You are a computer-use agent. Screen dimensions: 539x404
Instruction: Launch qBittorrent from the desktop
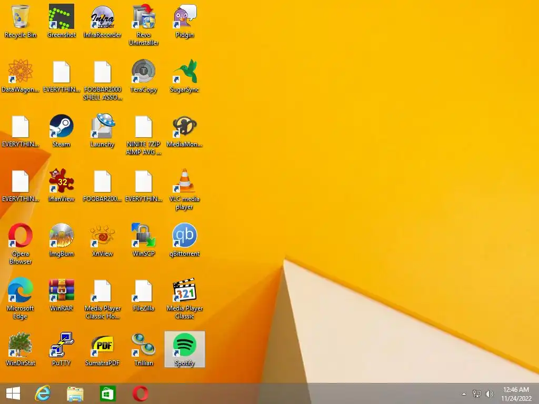(x=185, y=240)
